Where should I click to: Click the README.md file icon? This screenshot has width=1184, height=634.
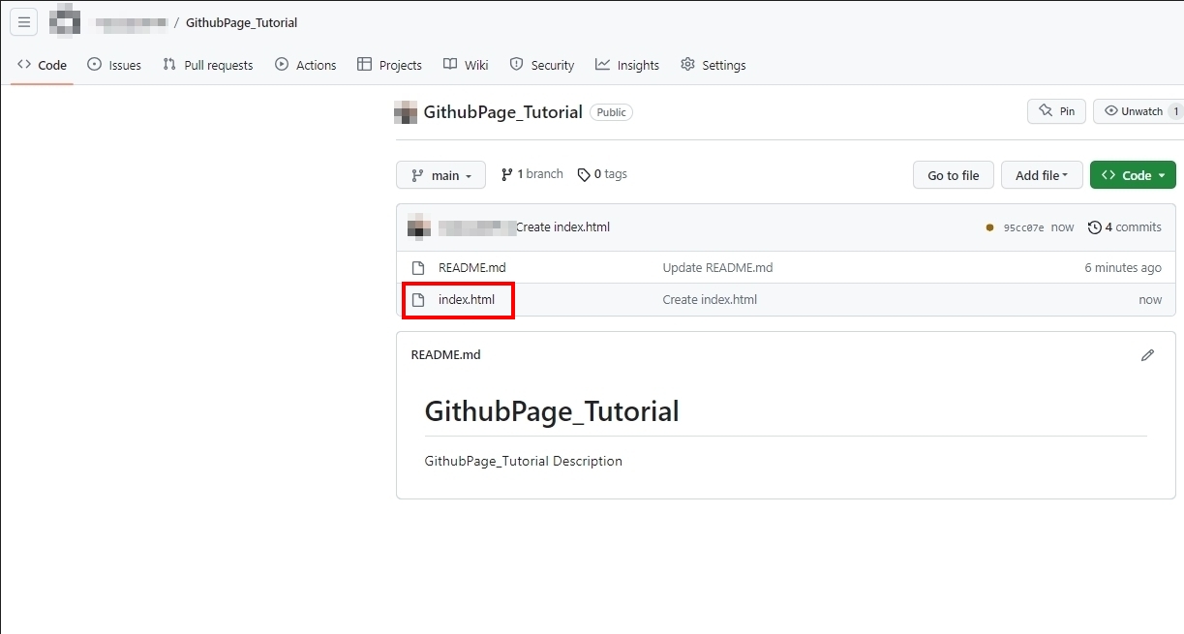pos(418,268)
